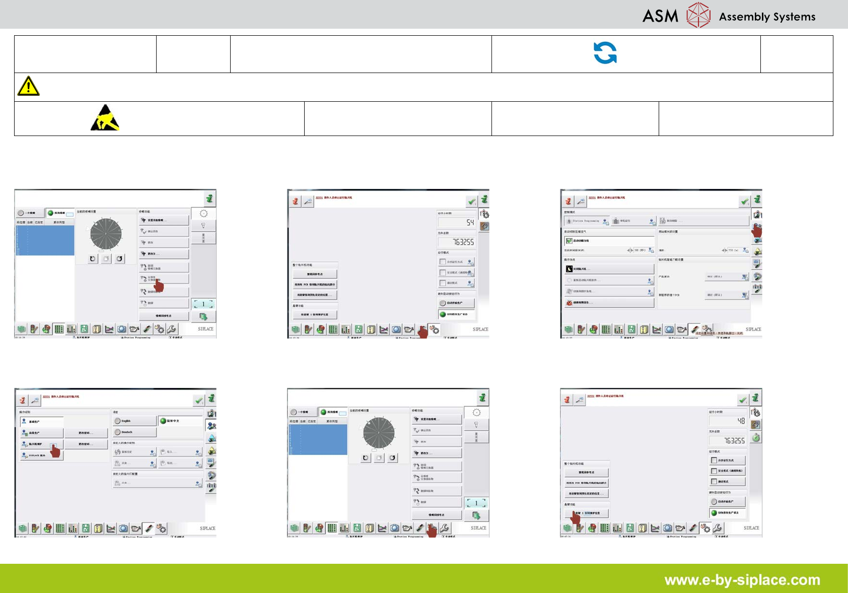Open grid-table toolbar icon in language screenshot
This screenshot has width=848, height=593.
coord(60,529)
